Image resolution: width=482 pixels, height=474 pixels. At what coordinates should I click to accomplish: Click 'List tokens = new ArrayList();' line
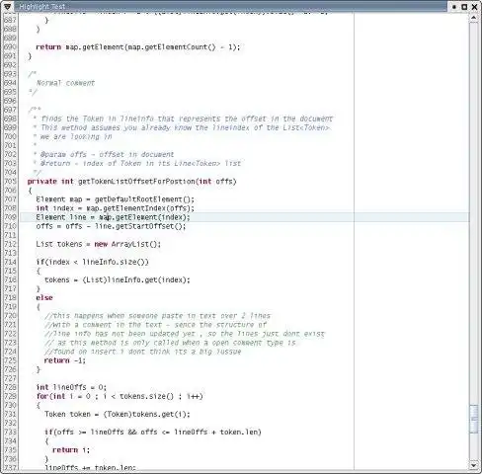pos(99,244)
